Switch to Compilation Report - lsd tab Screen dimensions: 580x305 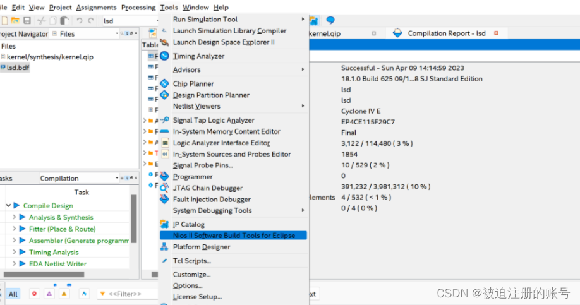(447, 33)
